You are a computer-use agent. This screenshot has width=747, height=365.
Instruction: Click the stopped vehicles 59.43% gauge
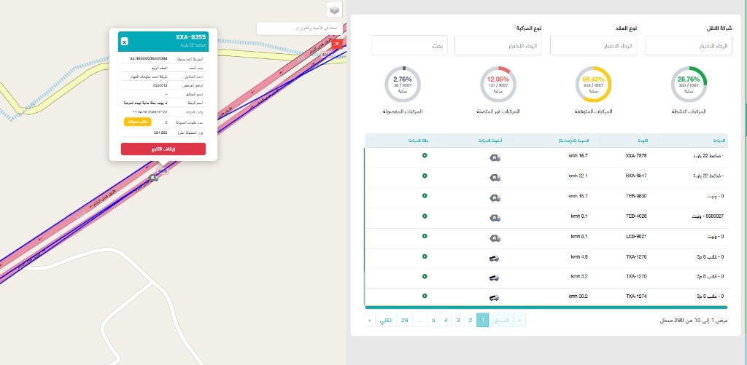tap(593, 85)
